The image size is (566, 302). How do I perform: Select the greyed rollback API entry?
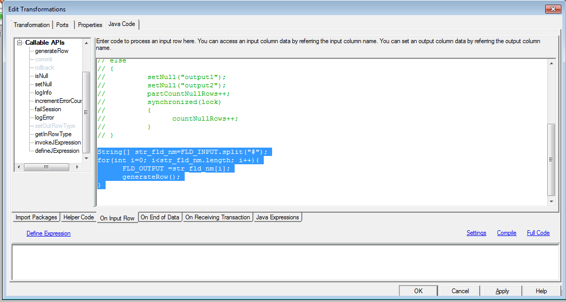(x=45, y=68)
